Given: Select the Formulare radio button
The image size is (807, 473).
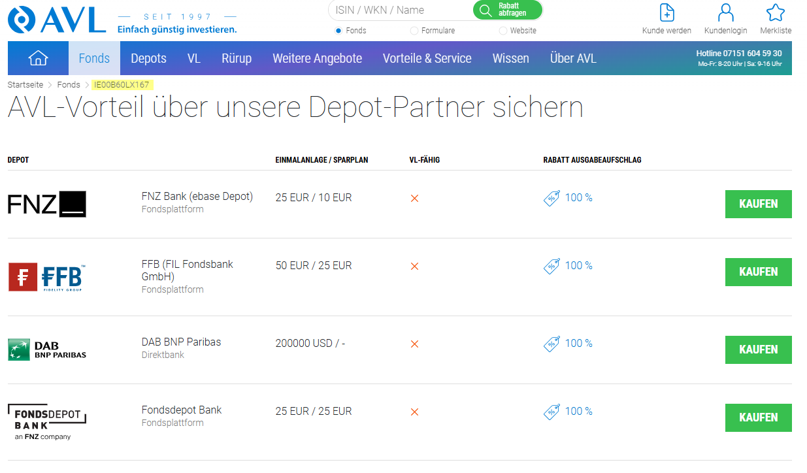Looking at the screenshot, I should tap(414, 31).
